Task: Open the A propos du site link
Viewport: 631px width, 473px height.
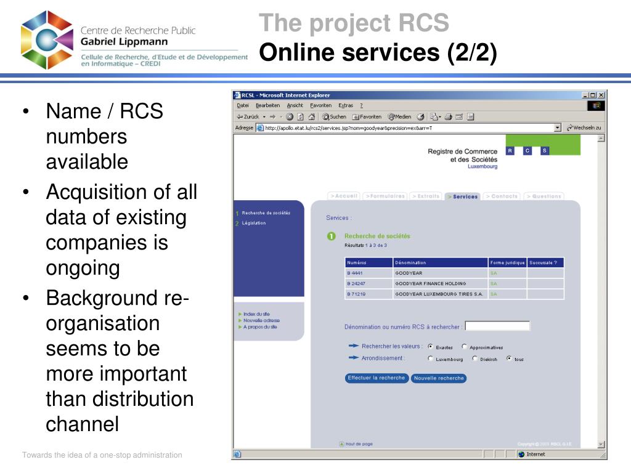Action: [x=260, y=326]
